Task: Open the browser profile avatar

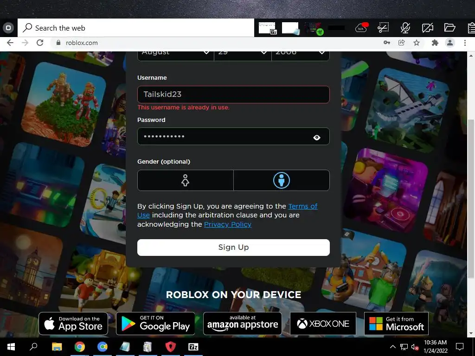Action: (450, 43)
